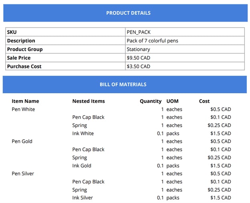250x203 pixels.
Task: Click the Description label cell
Action: 21,41
